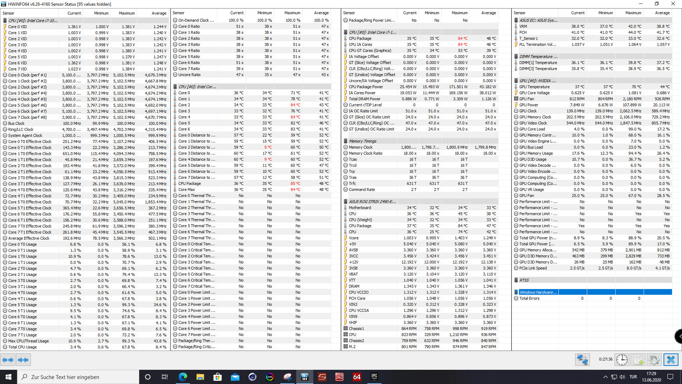Open the Mail app from the taskbar
The image size is (682, 384).
(x=235, y=377)
